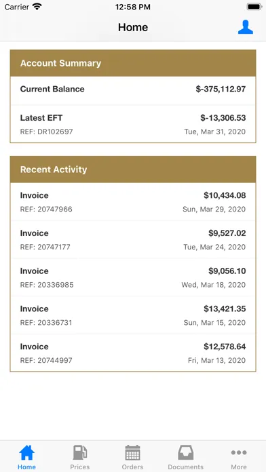Open invoice REF 20336731

pyautogui.click(x=133, y=315)
